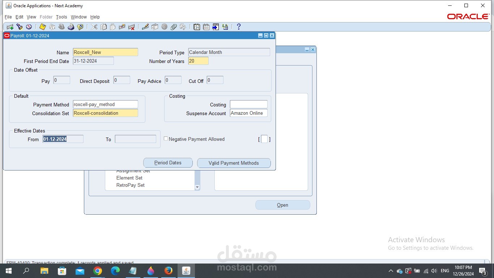Click the Suspense Account field showing Amazon Online
The height and width of the screenshot is (278, 494).
249,113
